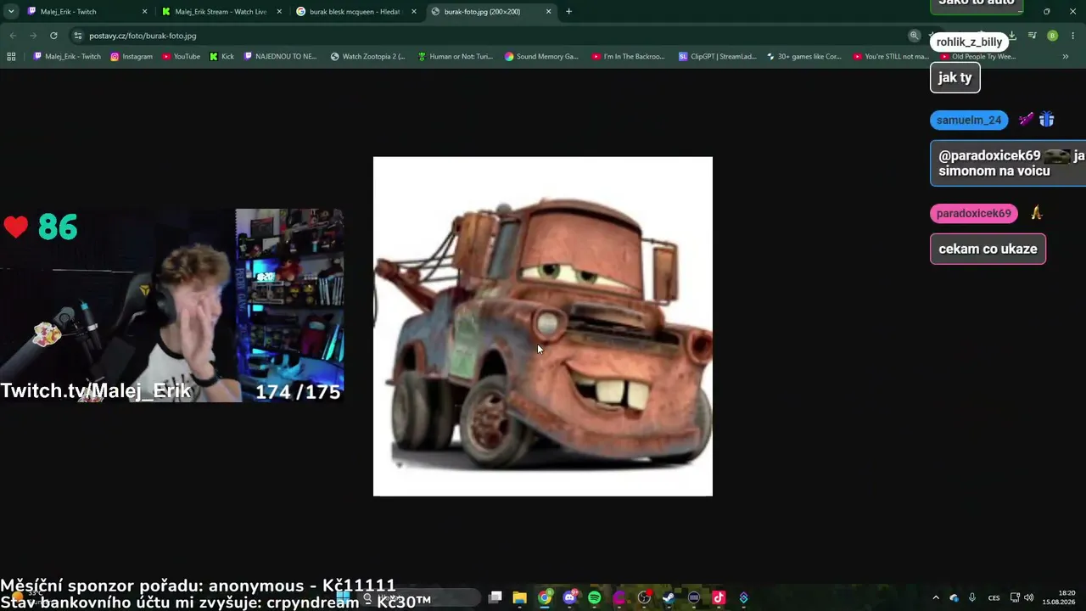Open the CES keyboard language switcher

(x=994, y=597)
